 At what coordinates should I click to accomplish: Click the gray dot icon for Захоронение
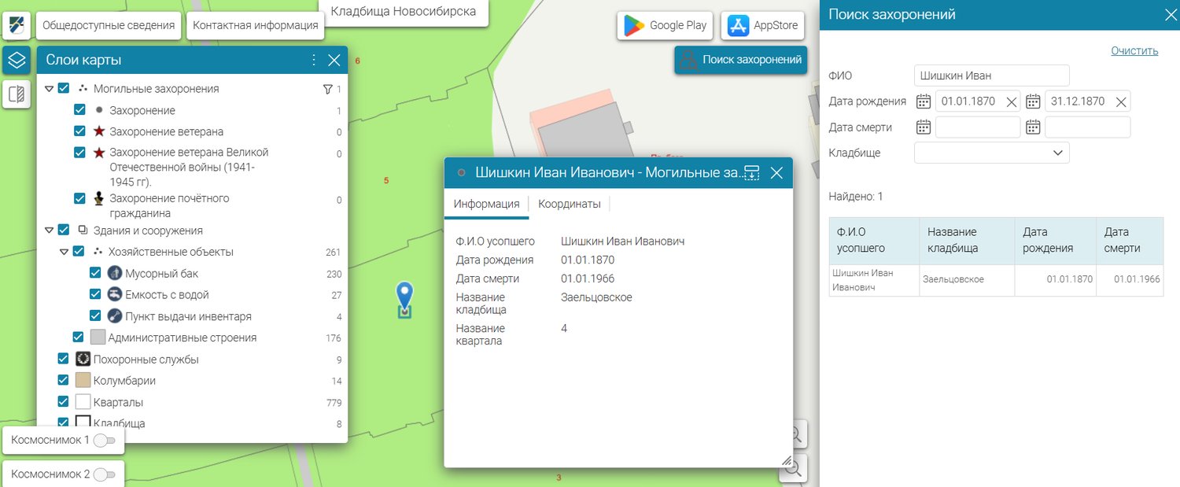(99, 111)
